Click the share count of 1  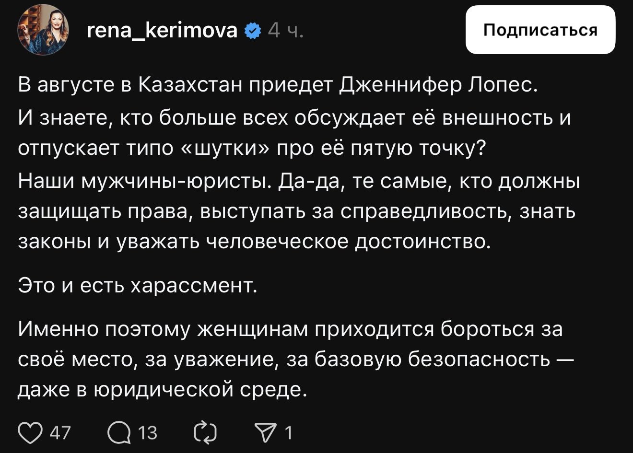[x=288, y=432]
